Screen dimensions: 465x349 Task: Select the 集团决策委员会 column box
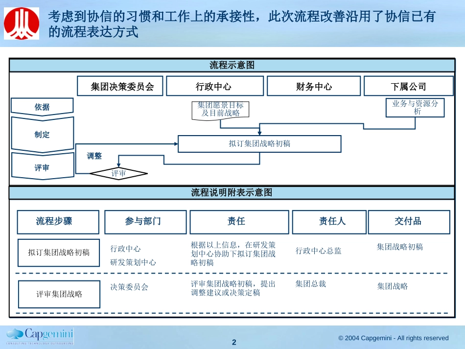120,86
